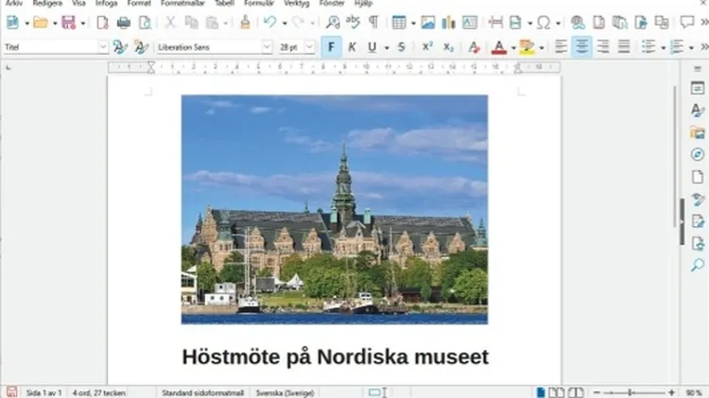This screenshot has width=709, height=398.
Task: Toggle bold formatting (F button)
Action: click(x=331, y=46)
